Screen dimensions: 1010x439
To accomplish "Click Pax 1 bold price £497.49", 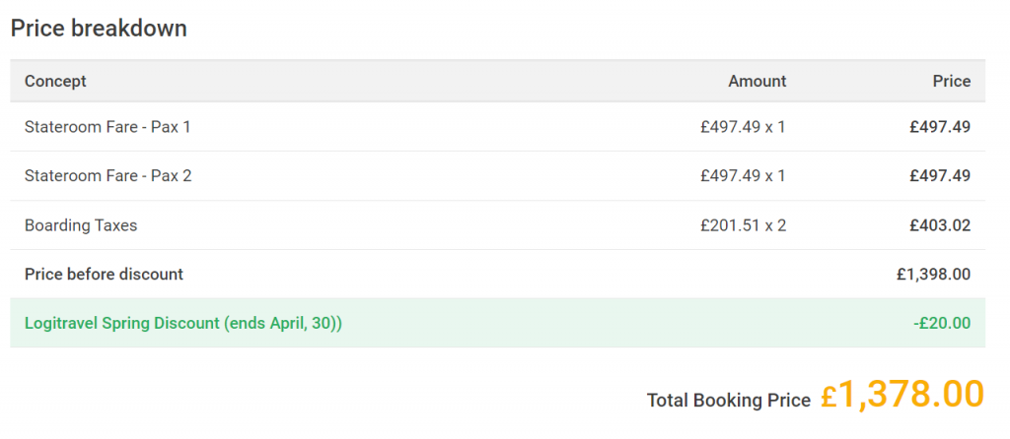I will pos(940,127).
